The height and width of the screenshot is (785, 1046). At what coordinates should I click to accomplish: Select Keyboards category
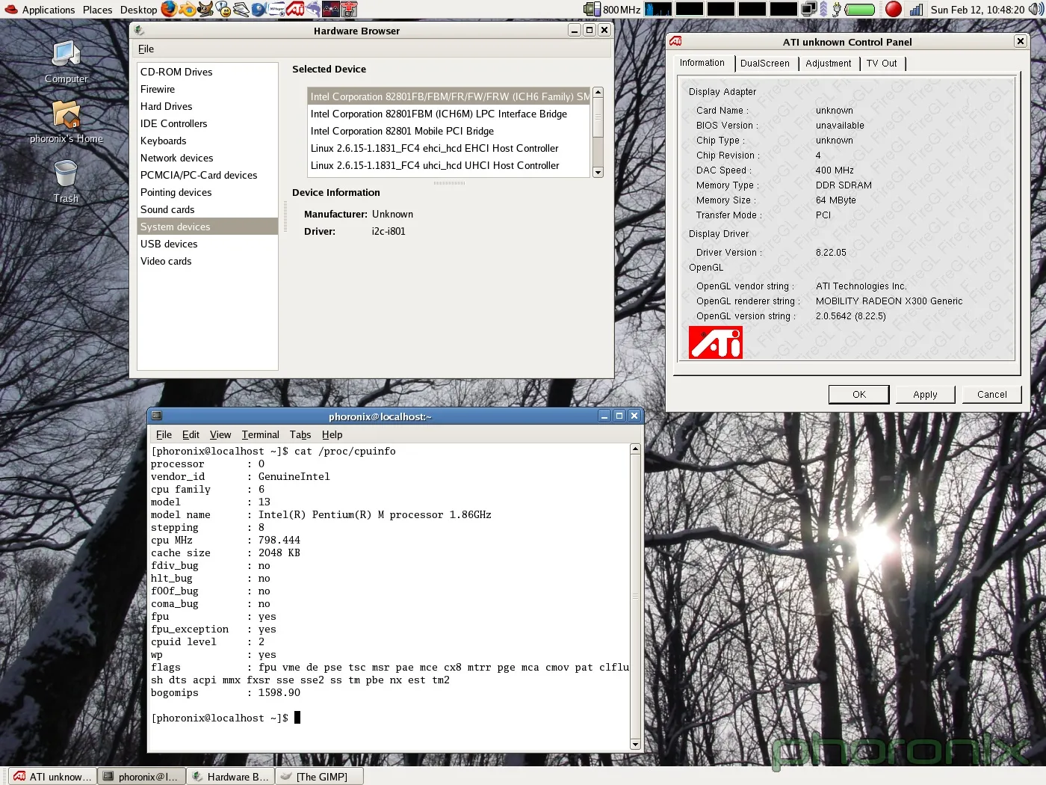[208, 141]
